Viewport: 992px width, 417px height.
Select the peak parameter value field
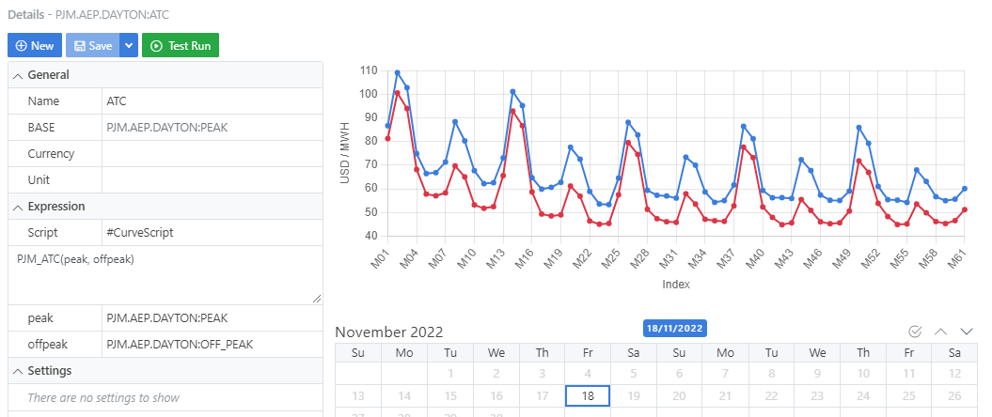[212, 318]
